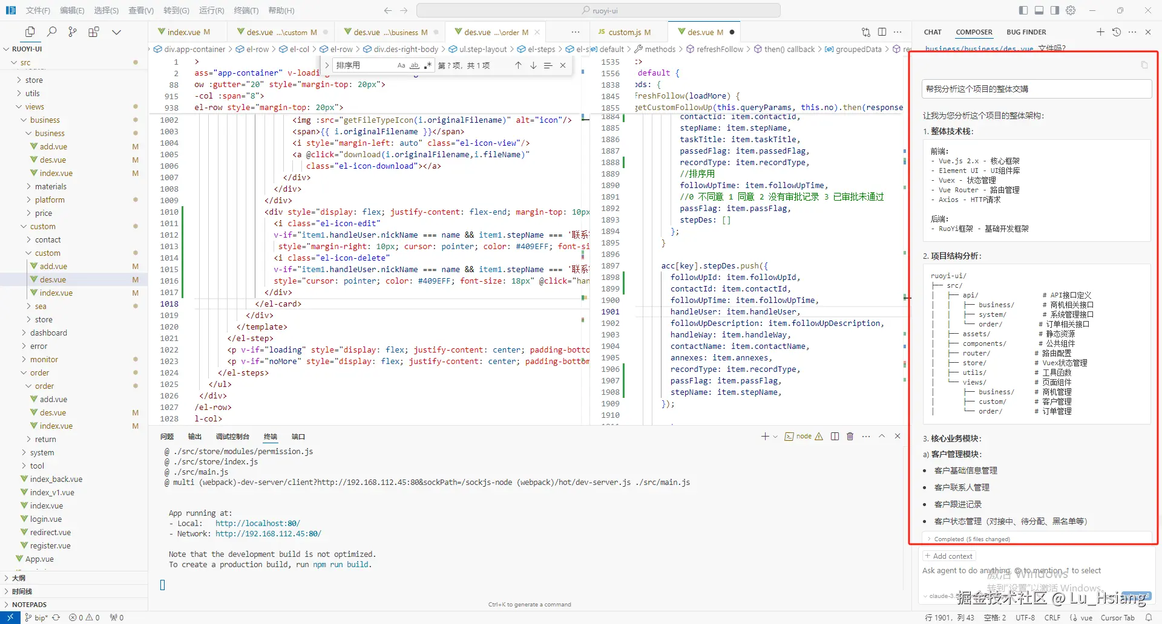Switch to the 调试控制台 panel tab
Image resolution: width=1162 pixels, height=624 pixels.
pos(232,437)
